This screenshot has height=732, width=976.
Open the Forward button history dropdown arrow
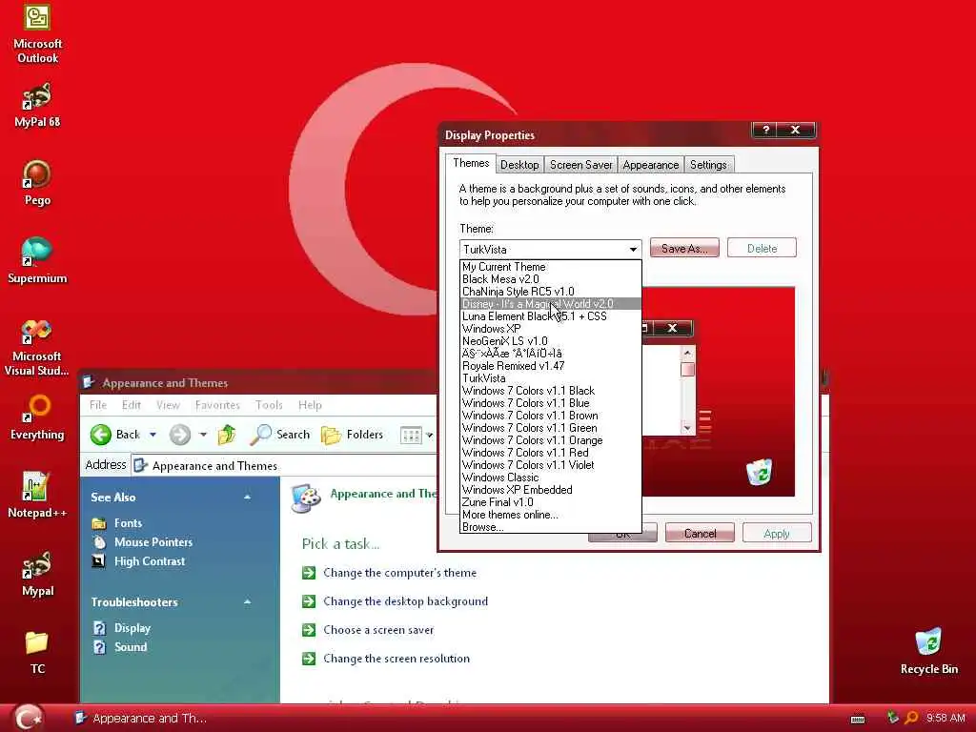click(x=203, y=435)
